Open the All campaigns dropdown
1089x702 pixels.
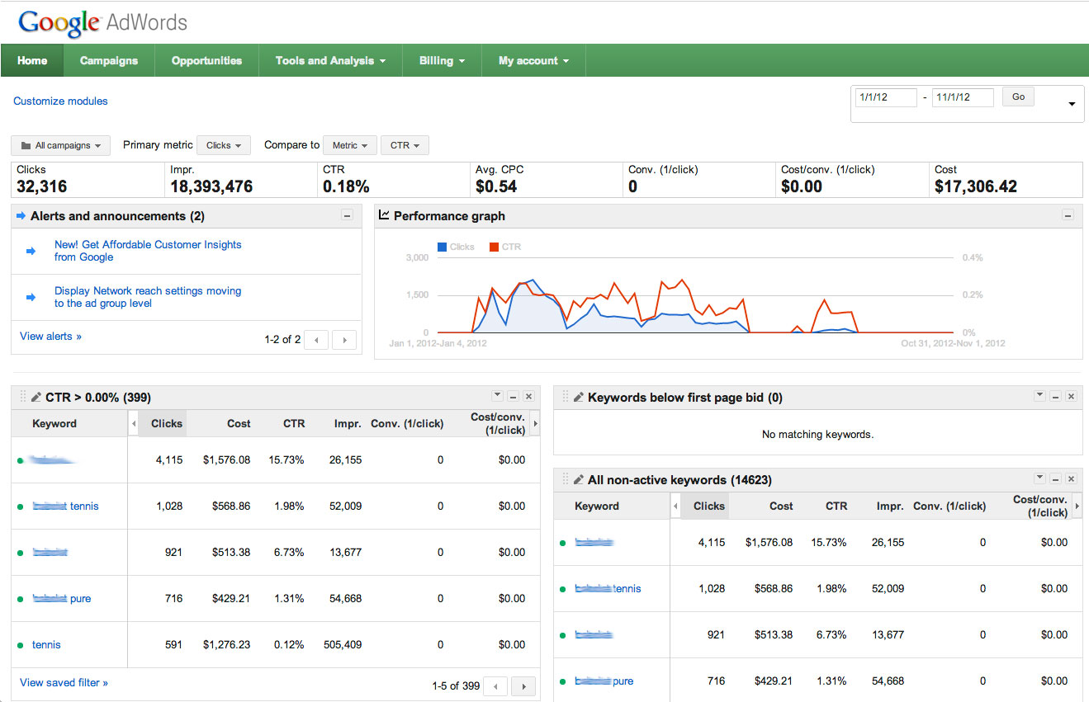pyautogui.click(x=61, y=145)
